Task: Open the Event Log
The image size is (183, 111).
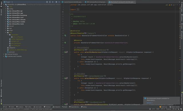Action: pyautogui.click(x=163, y=107)
